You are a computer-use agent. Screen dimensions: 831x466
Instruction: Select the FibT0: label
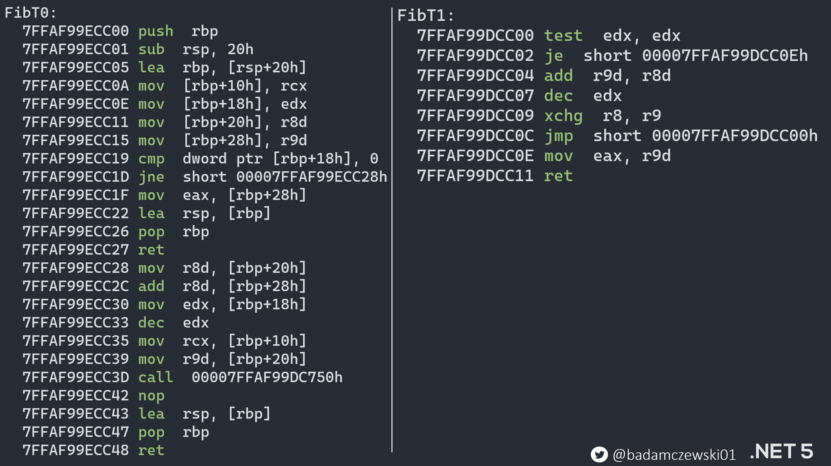[x=30, y=13]
